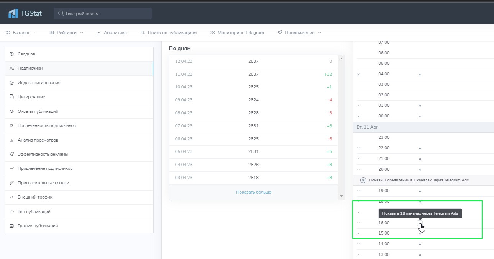Click the TGStat logo
494x259 pixels.
pos(25,13)
